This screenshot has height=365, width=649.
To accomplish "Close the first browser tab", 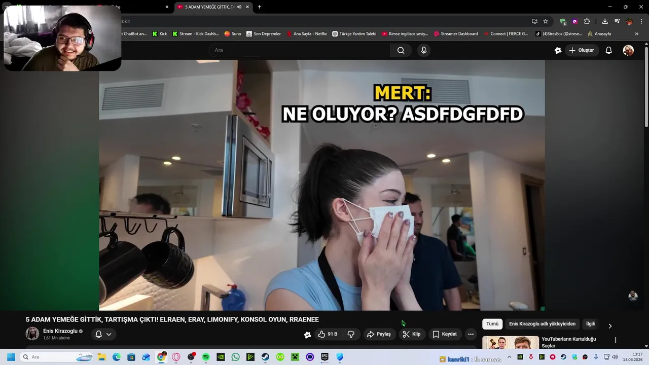I will click(x=167, y=7).
